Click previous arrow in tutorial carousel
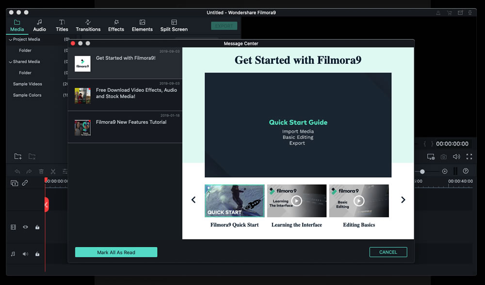Screen dimensions: 485x285 [194, 200]
